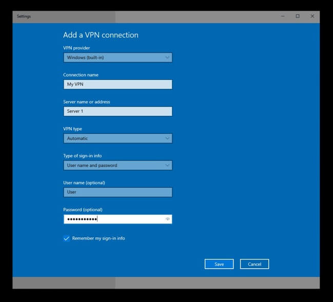Click the Connection name field containing My VPN
Viewport: 333px width, 302px height.
117,85
